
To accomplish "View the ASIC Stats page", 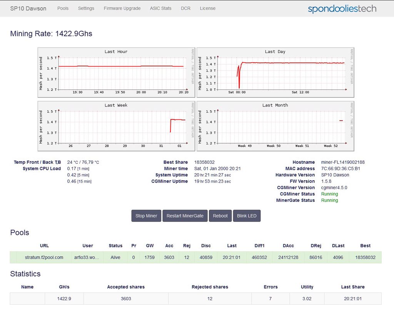I will pos(160,8).
